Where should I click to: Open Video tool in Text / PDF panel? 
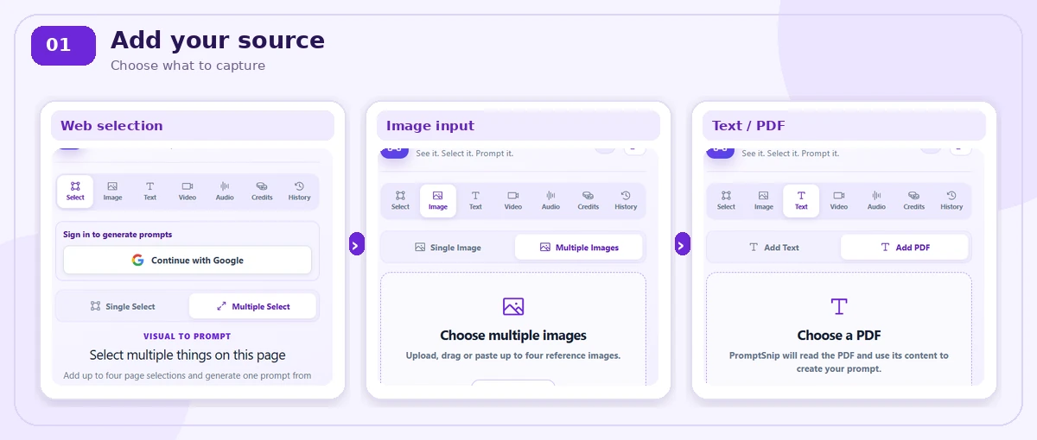tap(839, 200)
